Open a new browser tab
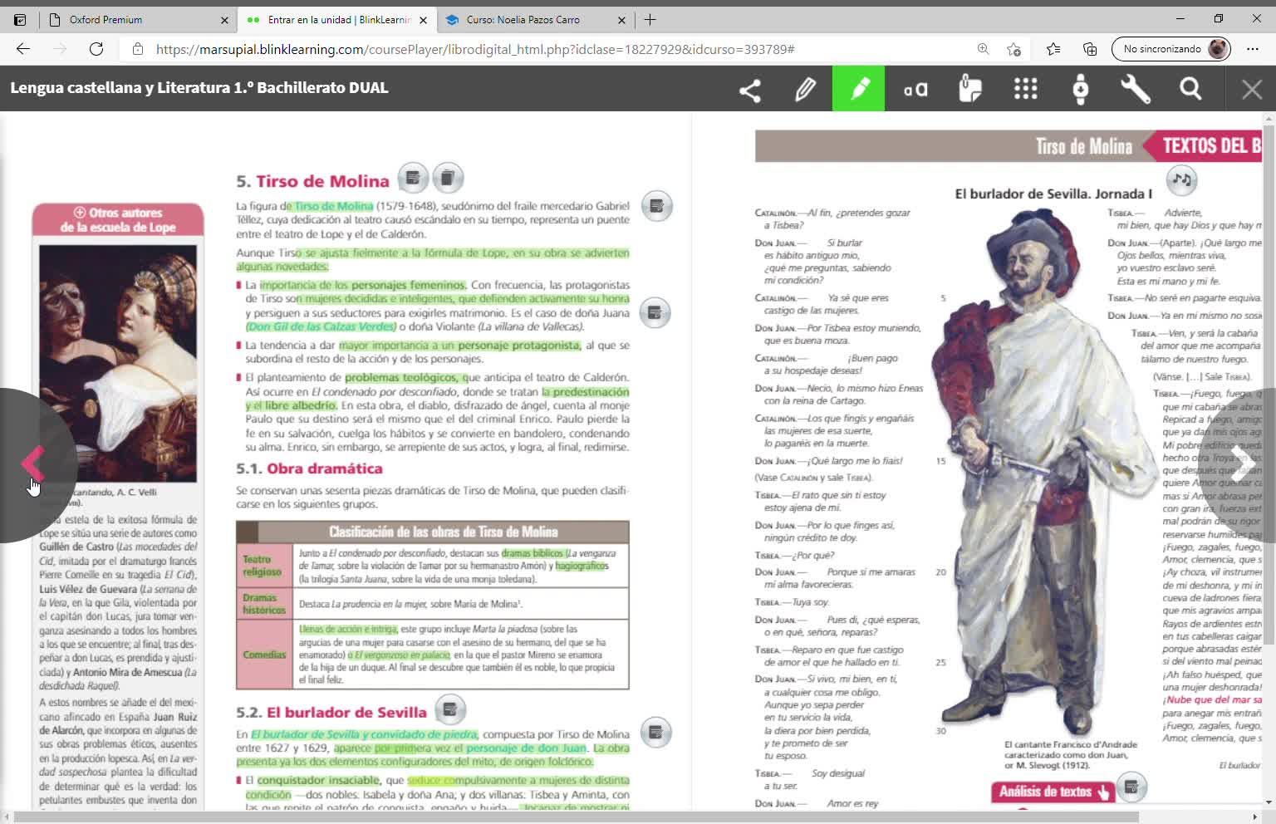This screenshot has height=824, width=1276. (650, 19)
